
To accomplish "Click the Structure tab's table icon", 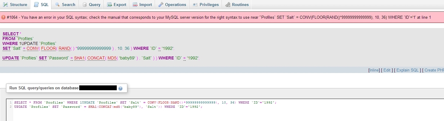I will click(5, 5).
